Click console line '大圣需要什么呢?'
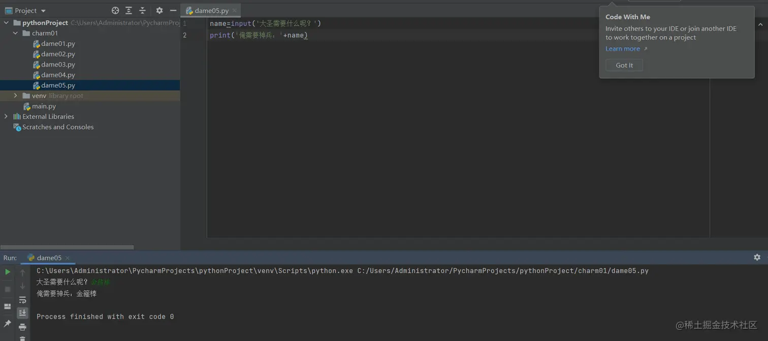 [62, 282]
